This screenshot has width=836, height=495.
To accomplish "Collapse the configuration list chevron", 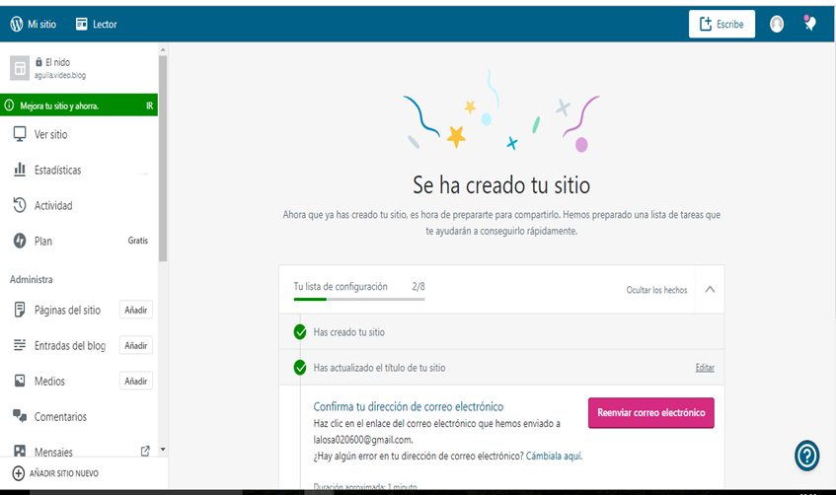I will (710, 289).
